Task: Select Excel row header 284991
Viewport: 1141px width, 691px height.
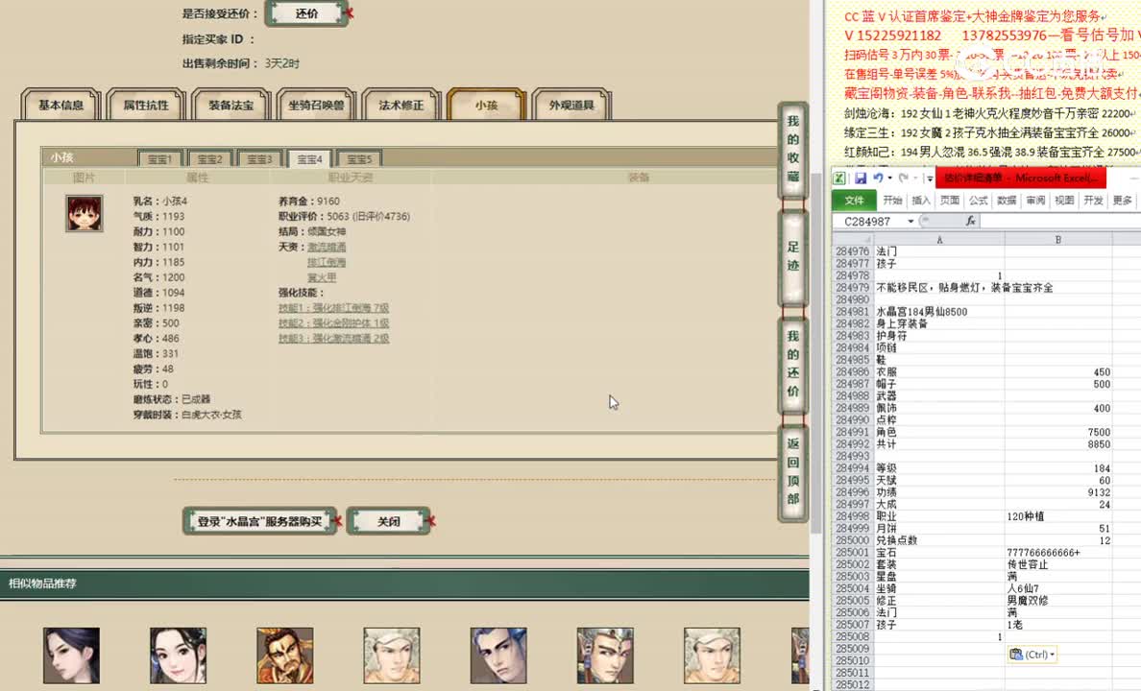Action: (852, 432)
